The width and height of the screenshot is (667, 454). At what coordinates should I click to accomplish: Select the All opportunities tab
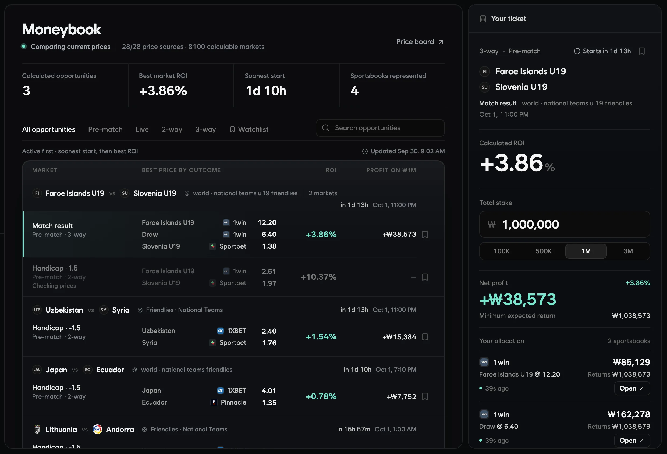tap(48, 129)
